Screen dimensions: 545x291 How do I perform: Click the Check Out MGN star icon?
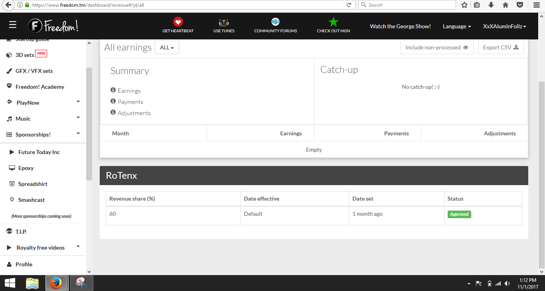pos(333,22)
